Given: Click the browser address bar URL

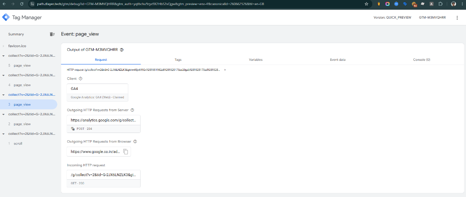Looking at the screenshot, I should 150,4.
